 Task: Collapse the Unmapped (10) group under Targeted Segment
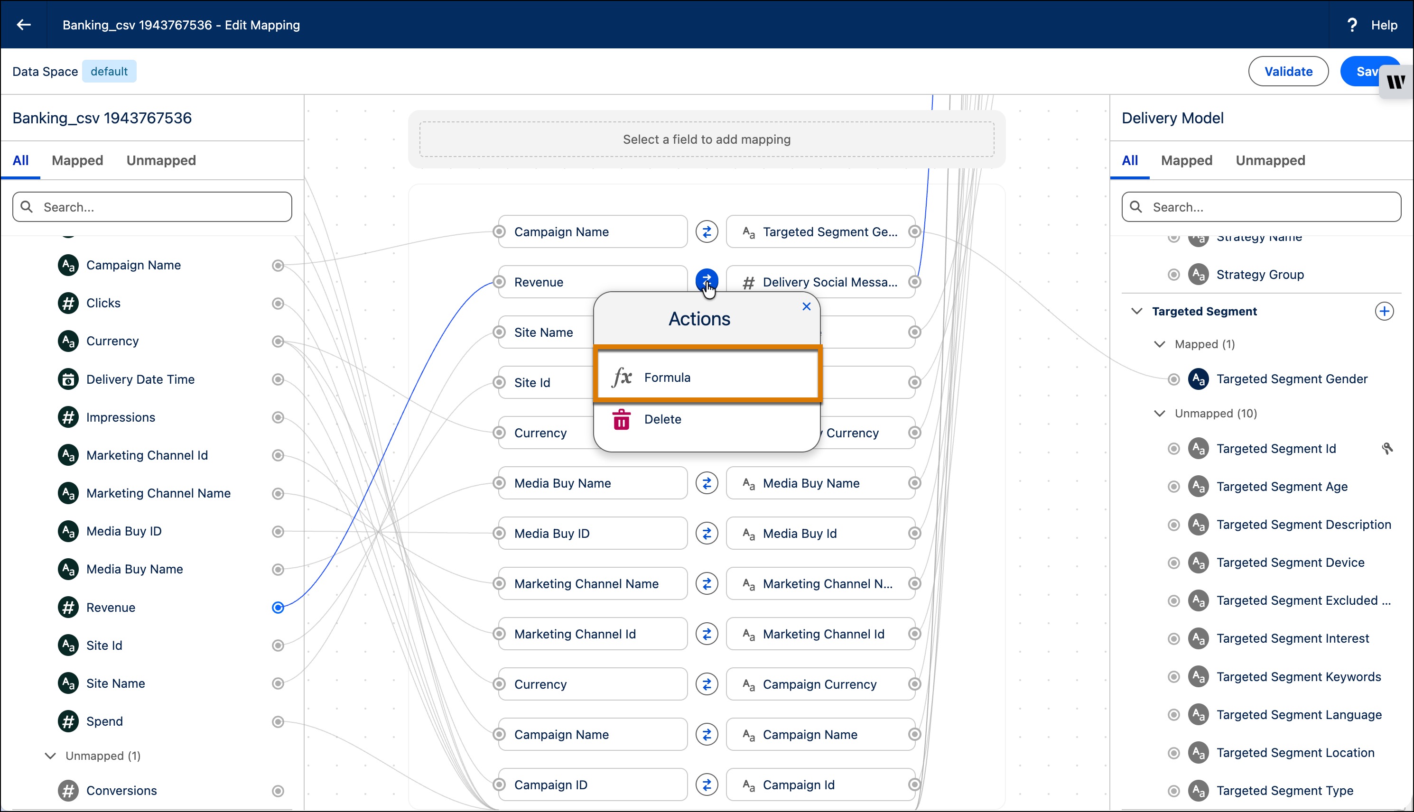1159,413
